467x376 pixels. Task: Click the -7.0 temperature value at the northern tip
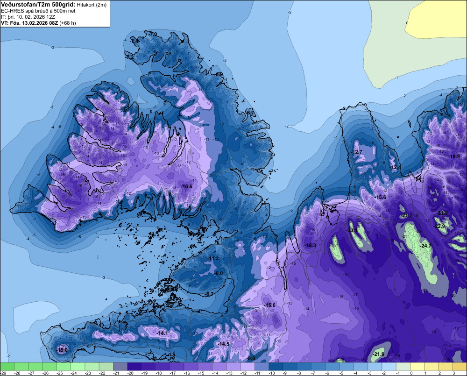point(153,34)
